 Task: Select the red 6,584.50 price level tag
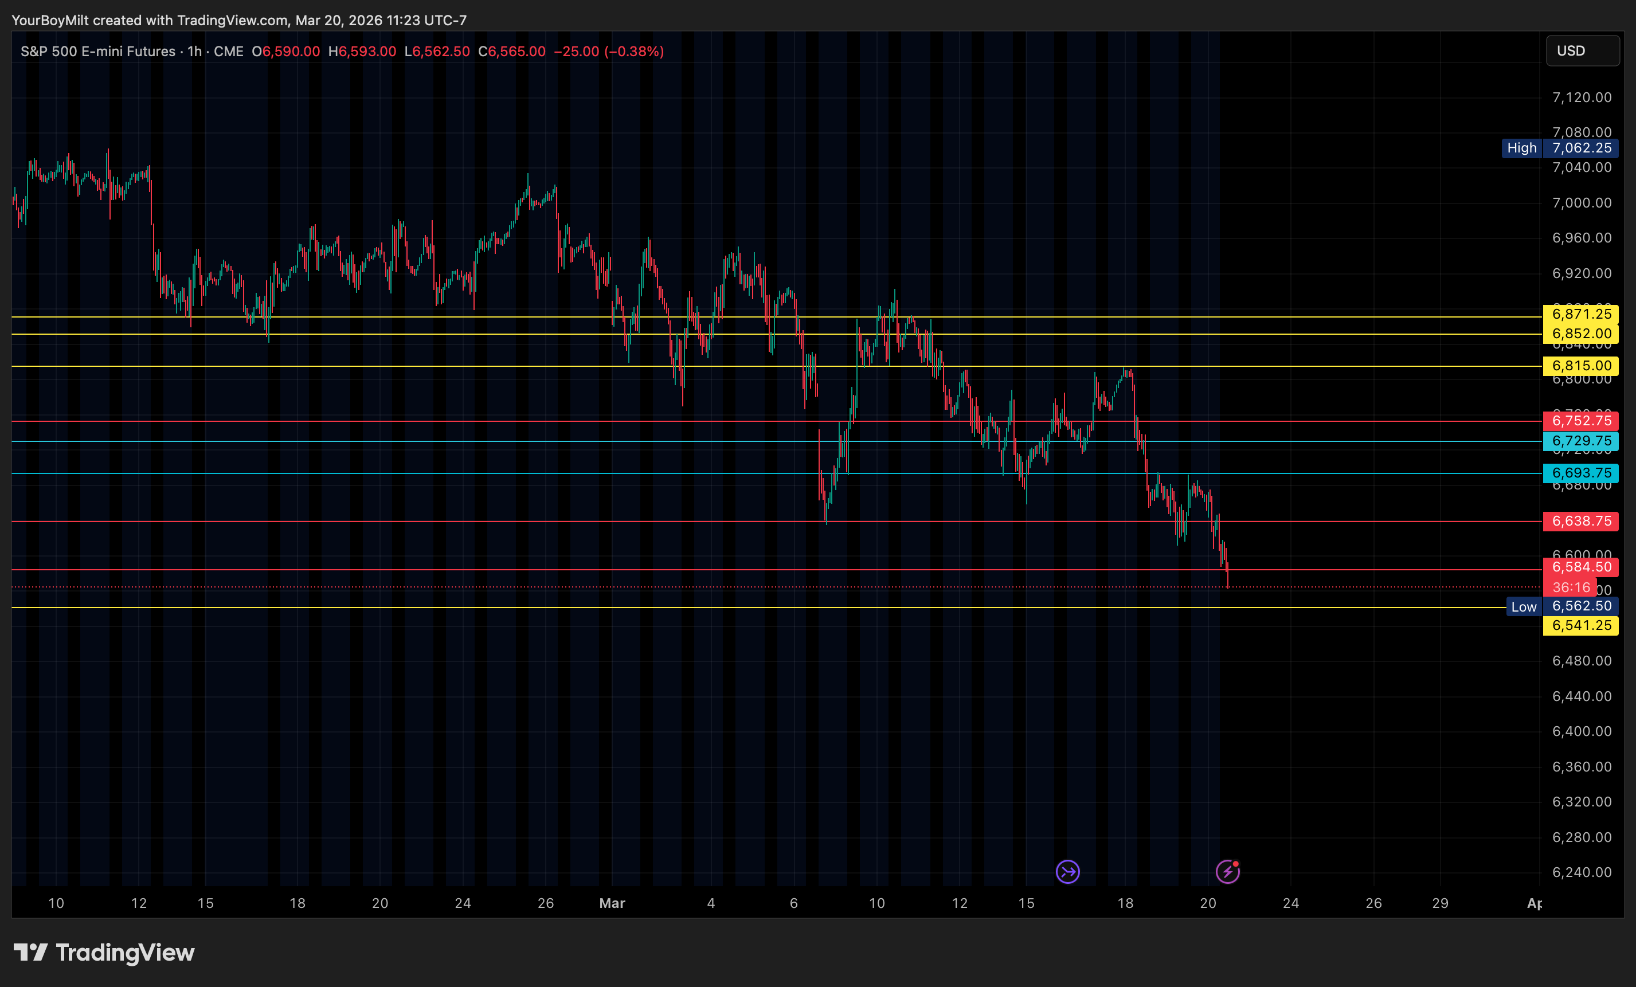click(1581, 567)
